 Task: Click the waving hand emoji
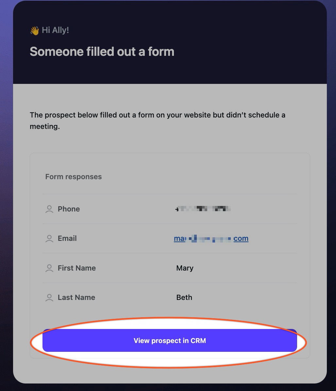coord(34,31)
